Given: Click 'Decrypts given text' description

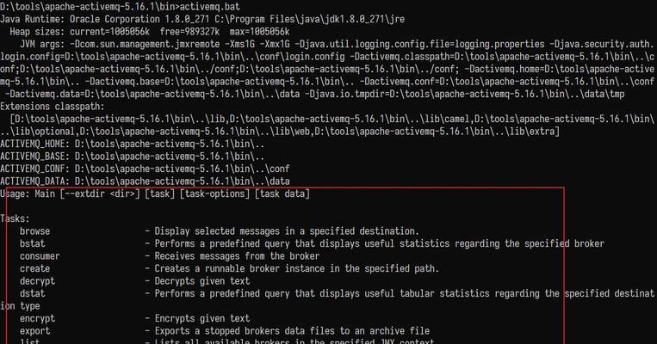Looking at the screenshot, I should 202,281.
